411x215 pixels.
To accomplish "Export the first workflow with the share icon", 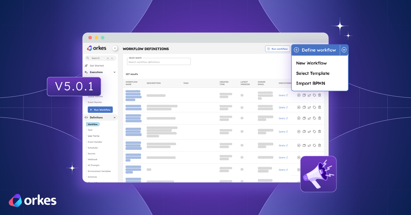I will 309,95.
